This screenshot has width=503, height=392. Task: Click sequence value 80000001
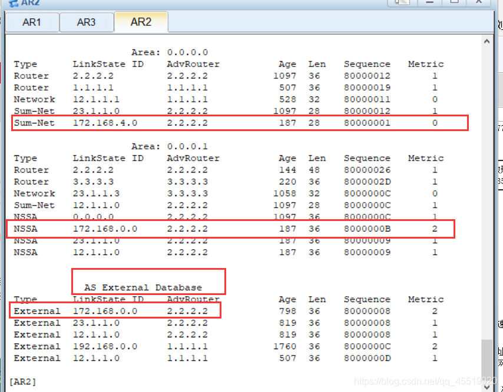pos(368,123)
